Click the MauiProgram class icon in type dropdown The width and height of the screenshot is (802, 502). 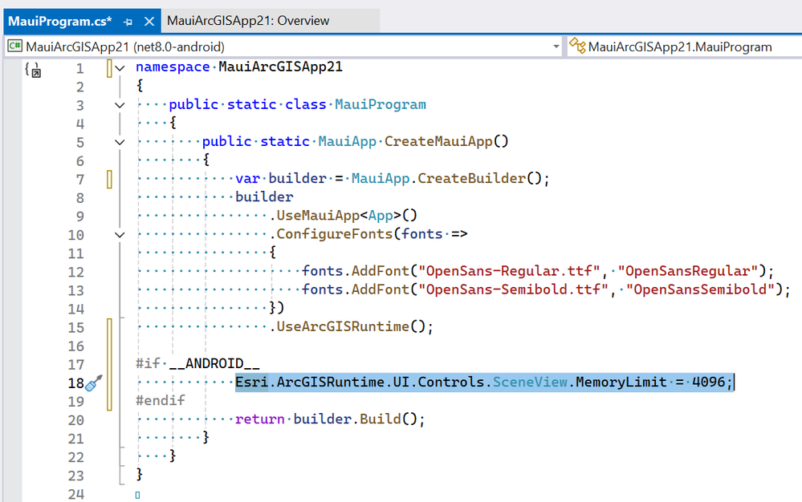pos(577,46)
